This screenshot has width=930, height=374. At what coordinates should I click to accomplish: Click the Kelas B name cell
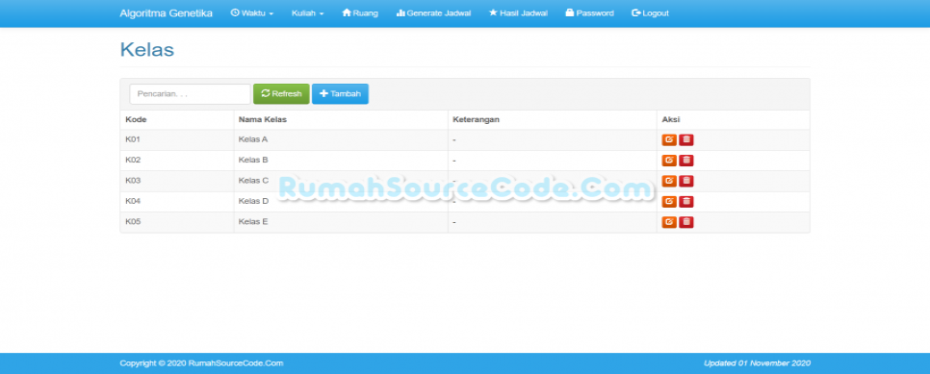(x=341, y=160)
